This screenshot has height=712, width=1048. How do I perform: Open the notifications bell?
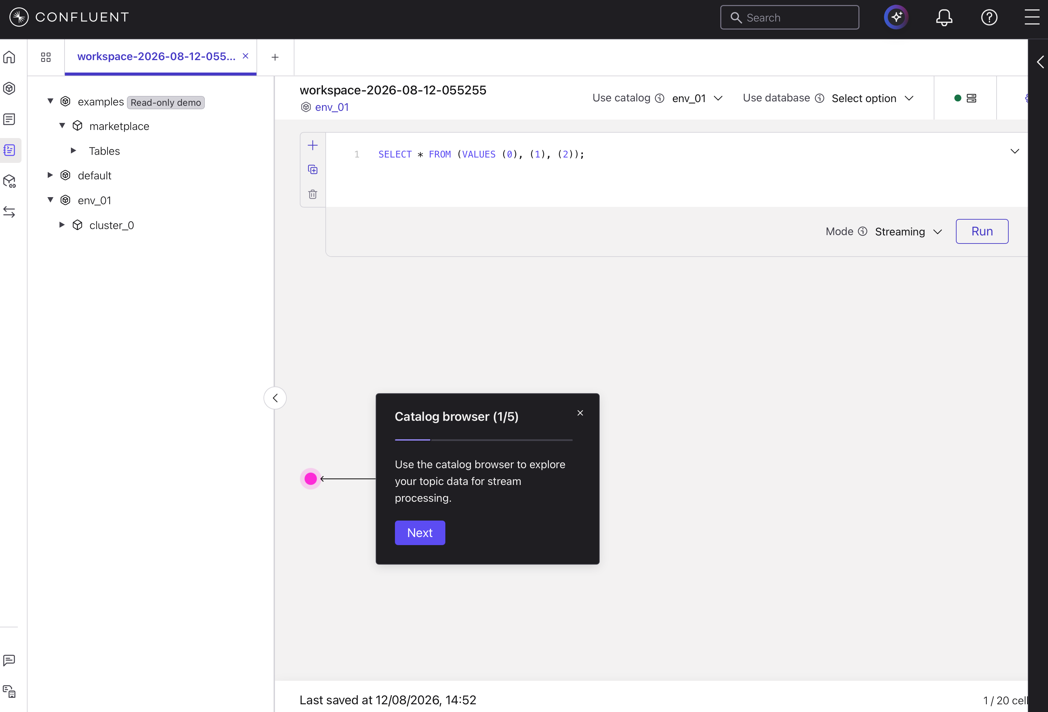943,17
